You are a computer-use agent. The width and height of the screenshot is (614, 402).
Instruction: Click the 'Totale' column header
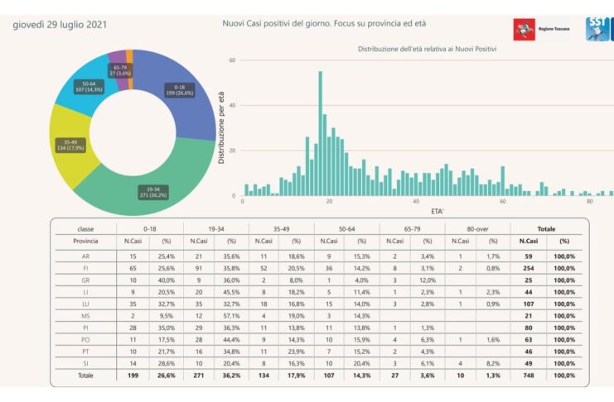[x=546, y=229]
